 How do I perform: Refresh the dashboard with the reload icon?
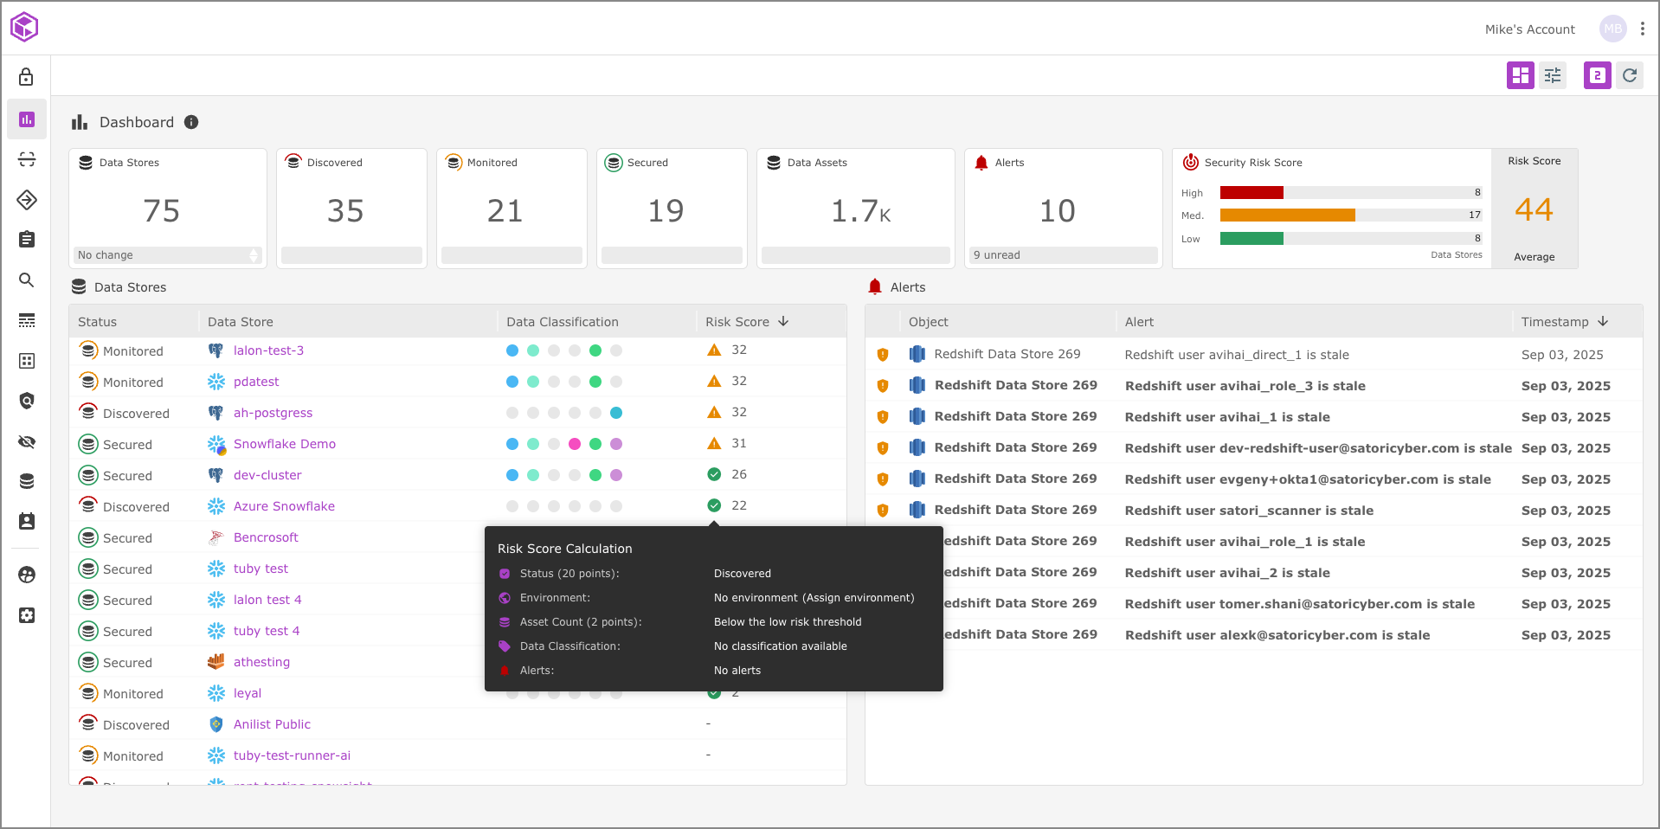click(x=1630, y=75)
